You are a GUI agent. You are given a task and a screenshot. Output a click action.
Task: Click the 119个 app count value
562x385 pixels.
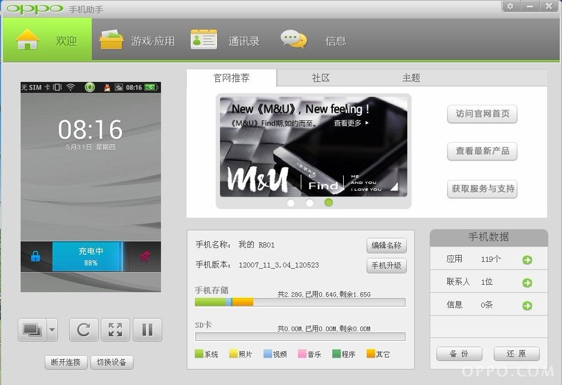point(490,259)
